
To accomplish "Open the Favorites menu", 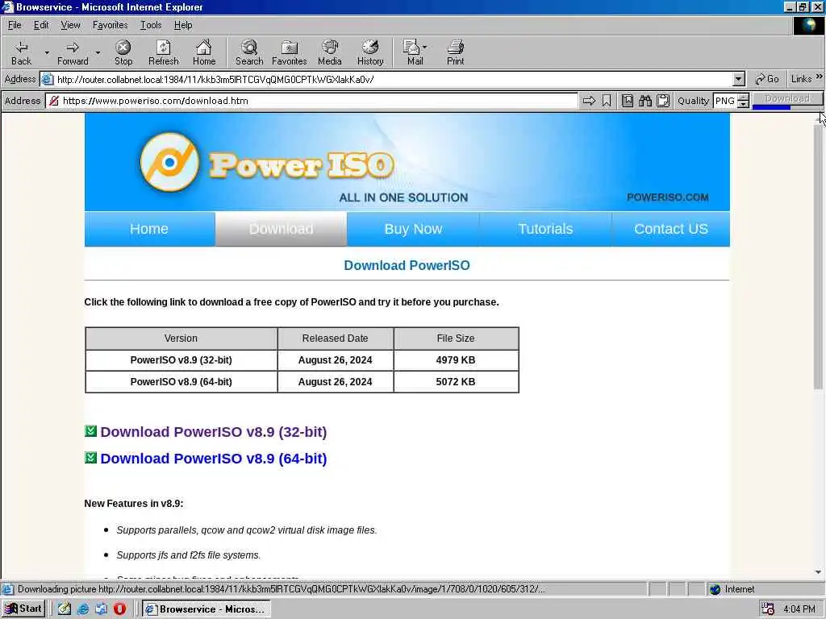I will pos(110,25).
